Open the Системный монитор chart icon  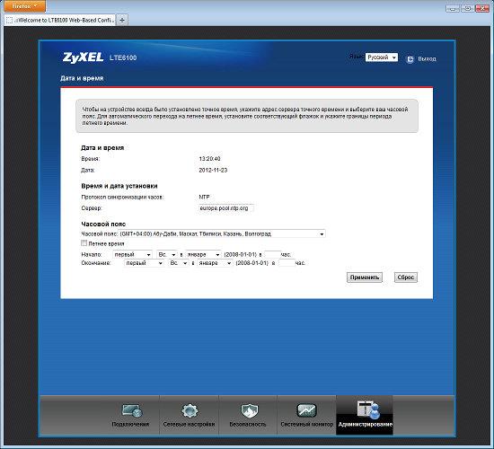point(306,409)
